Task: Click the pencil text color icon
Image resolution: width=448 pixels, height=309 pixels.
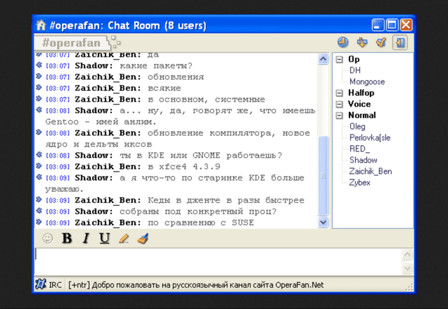Action: tap(124, 238)
